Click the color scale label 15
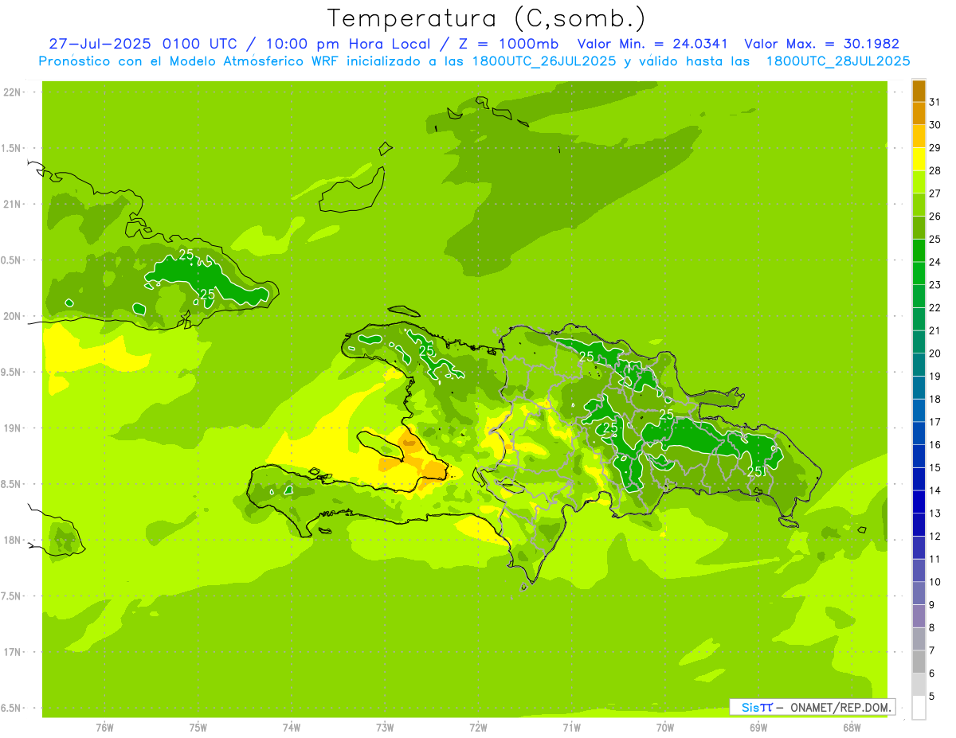Viewport: 956px width, 738px height. (x=934, y=467)
